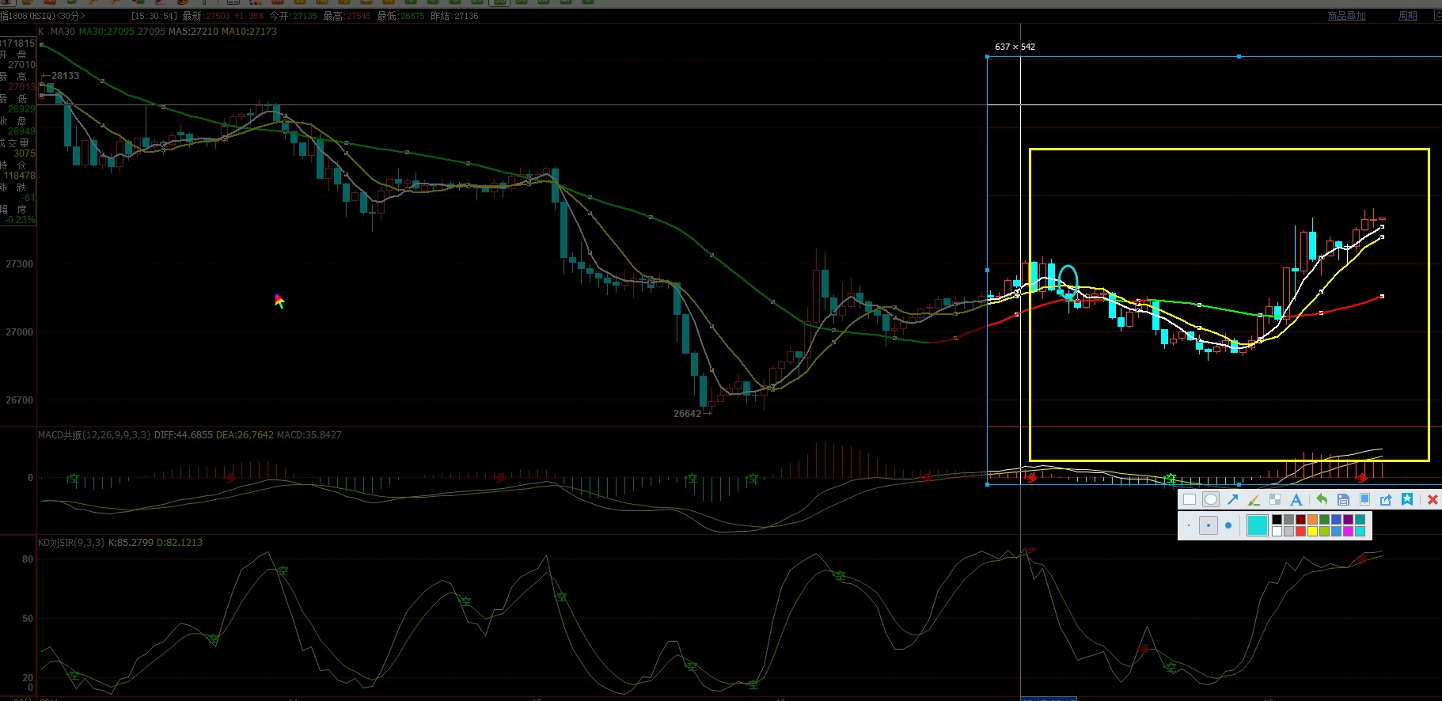The image size is (1442, 701).
Task: Click the 27300 price axis label
Action: pyautogui.click(x=19, y=264)
